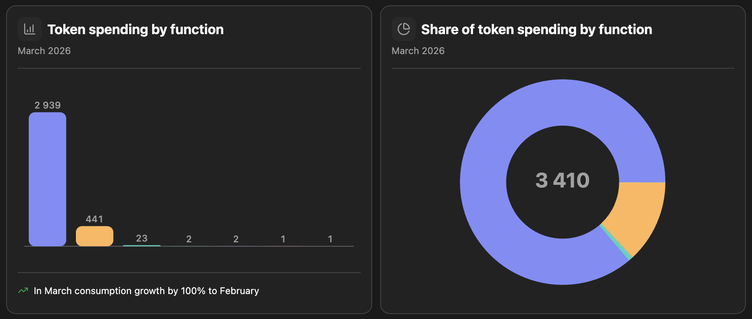This screenshot has height=319, width=752.
Task: Click March 2026 under Token spending heading
Action: 44,51
